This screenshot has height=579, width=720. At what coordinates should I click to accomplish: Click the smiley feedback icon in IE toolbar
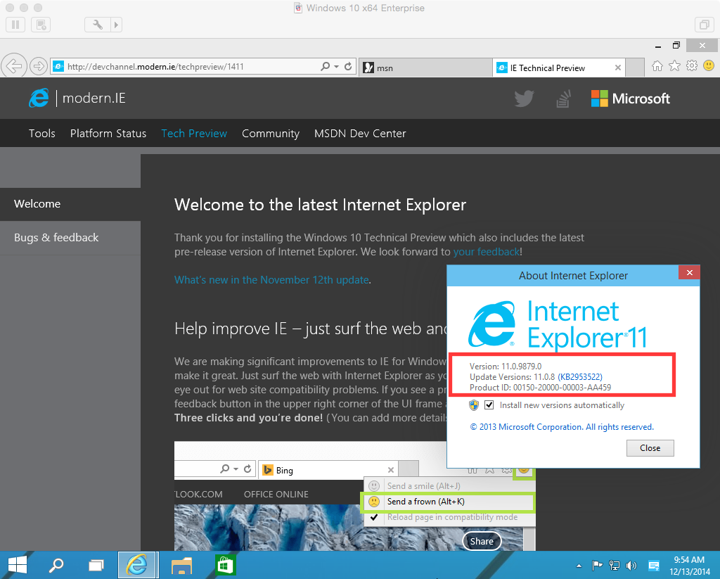coord(709,65)
